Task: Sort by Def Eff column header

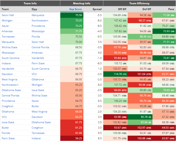Action: (147, 9)
